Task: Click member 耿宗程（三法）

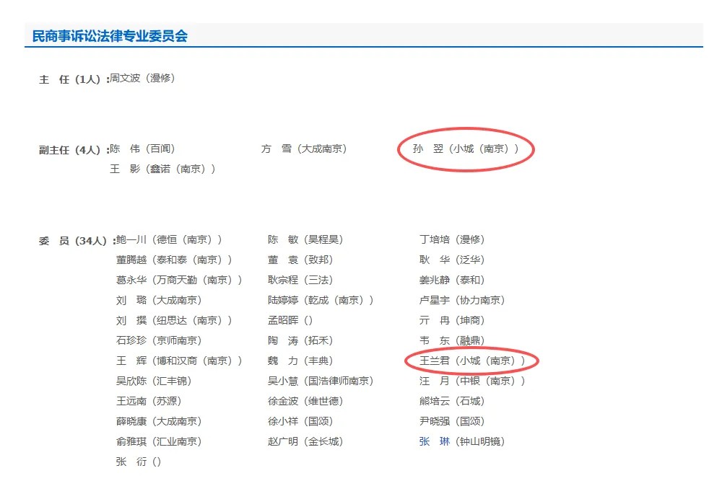Action: click(300, 281)
